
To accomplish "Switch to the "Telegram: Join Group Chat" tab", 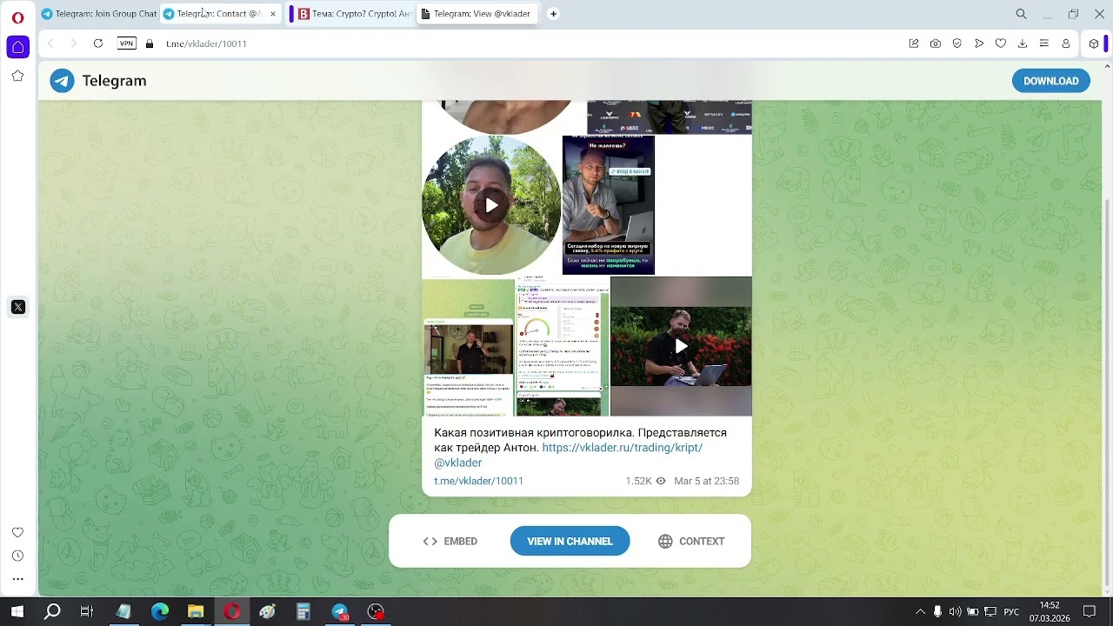I will (x=98, y=14).
